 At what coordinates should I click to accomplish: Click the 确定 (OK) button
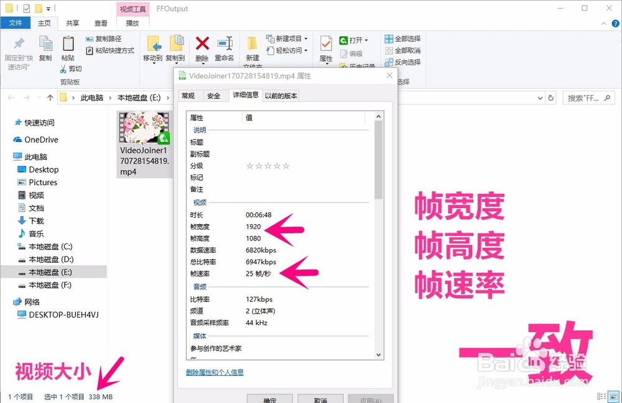pyautogui.click(x=270, y=400)
